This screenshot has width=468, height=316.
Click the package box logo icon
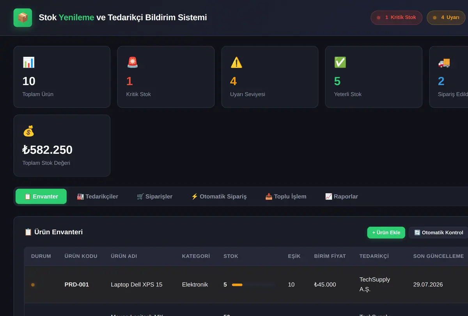(x=23, y=18)
